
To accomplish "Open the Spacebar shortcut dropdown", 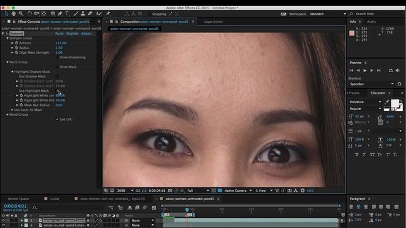I will click(372, 84).
